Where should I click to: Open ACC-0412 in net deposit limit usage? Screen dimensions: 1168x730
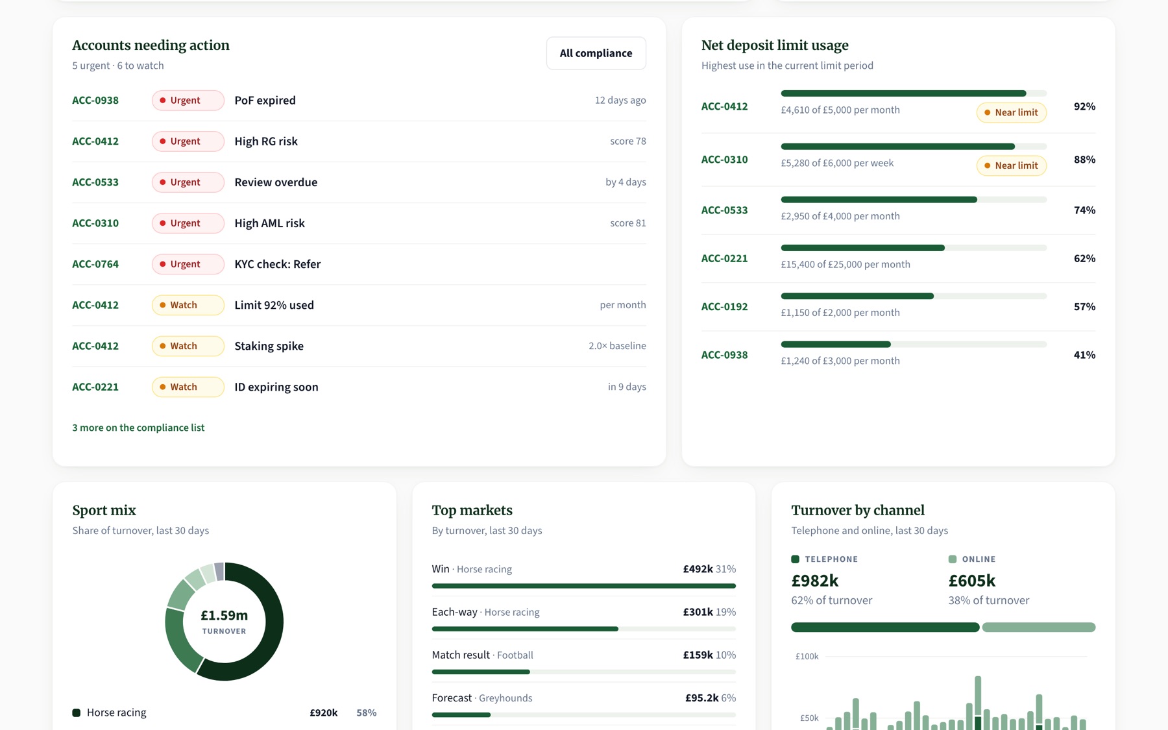click(x=724, y=106)
